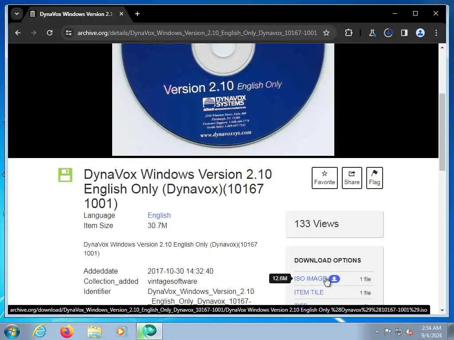This screenshot has width=454, height=340.
Task: Bookmark this page with star icon
Action: tap(326, 33)
